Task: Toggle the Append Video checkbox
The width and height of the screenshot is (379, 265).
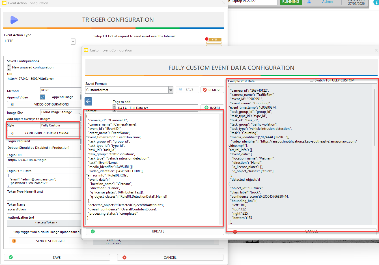Action: click(x=43, y=97)
